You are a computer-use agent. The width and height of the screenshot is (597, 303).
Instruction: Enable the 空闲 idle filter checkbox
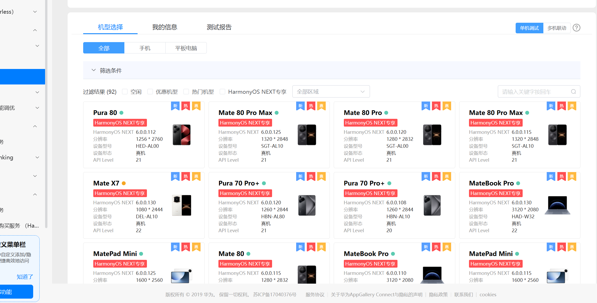[x=125, y=92]
